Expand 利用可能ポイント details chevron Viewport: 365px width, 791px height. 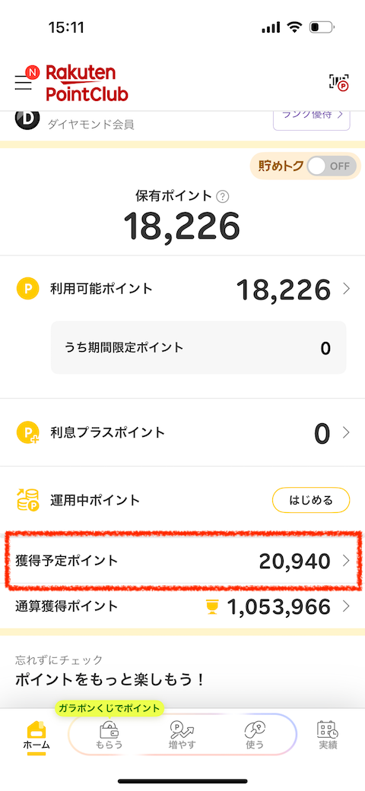(x=346, y=289)
